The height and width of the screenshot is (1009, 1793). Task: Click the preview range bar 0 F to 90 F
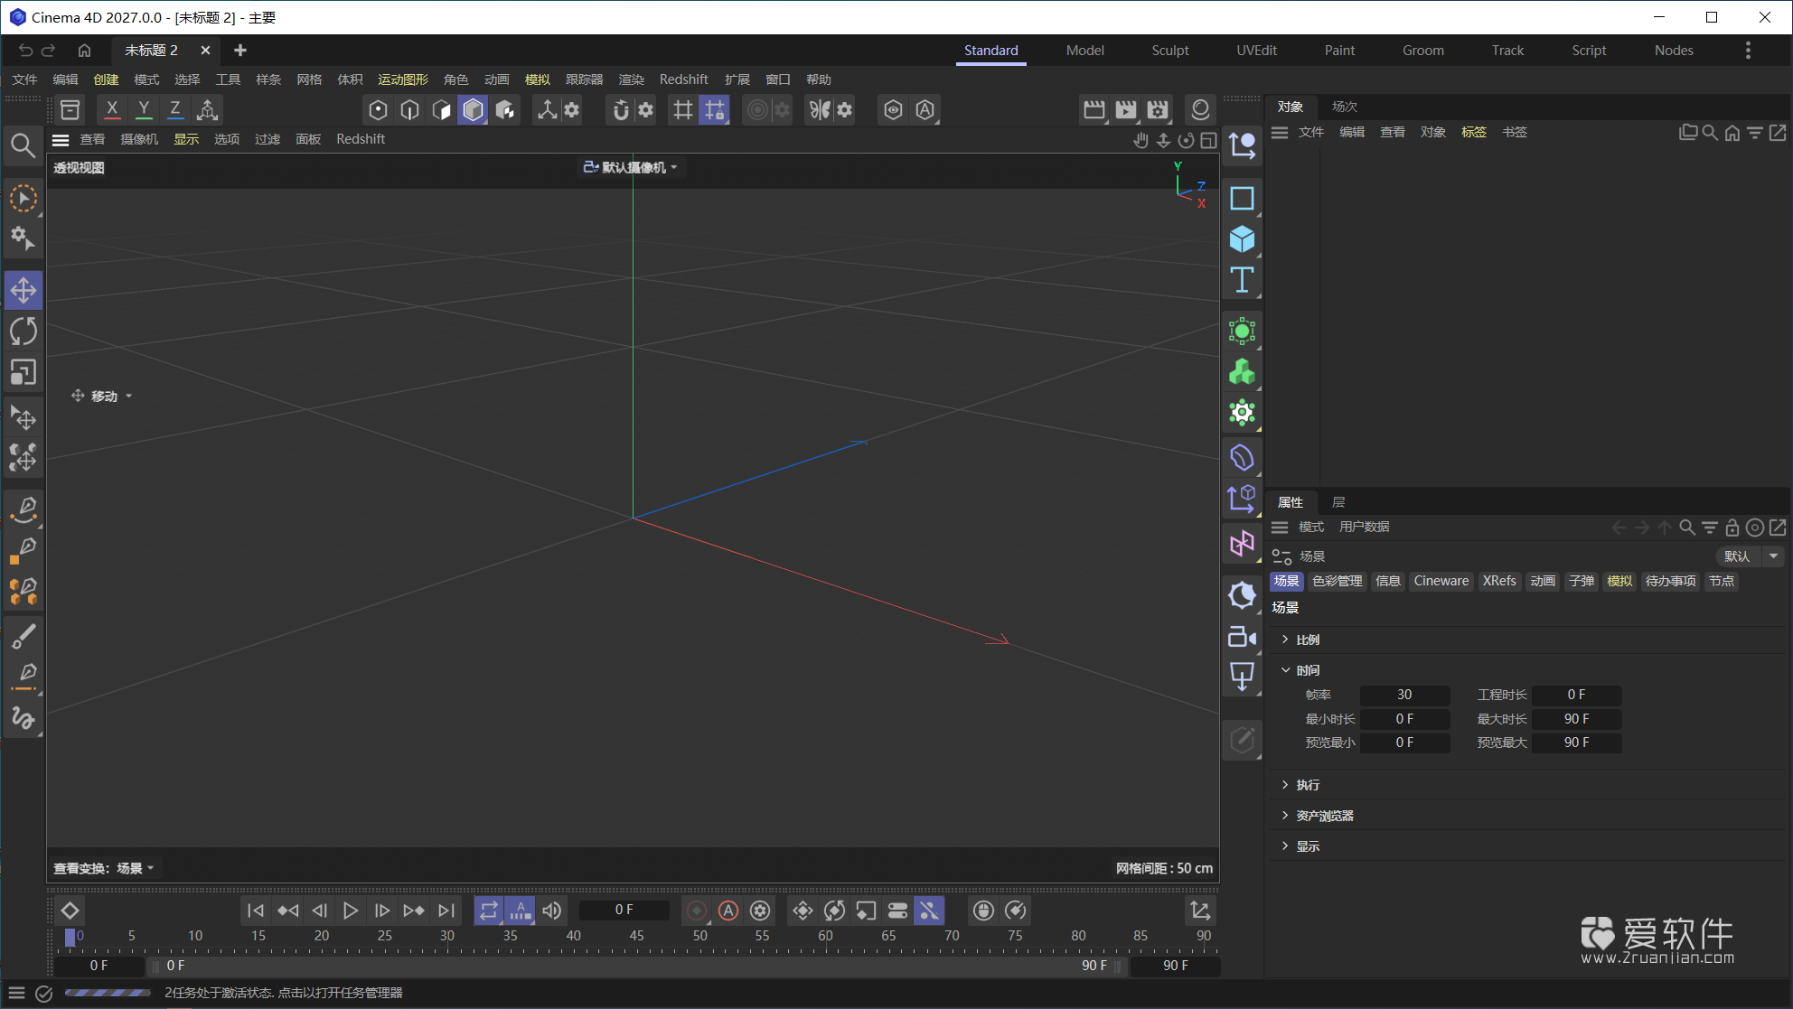(636, 966)
